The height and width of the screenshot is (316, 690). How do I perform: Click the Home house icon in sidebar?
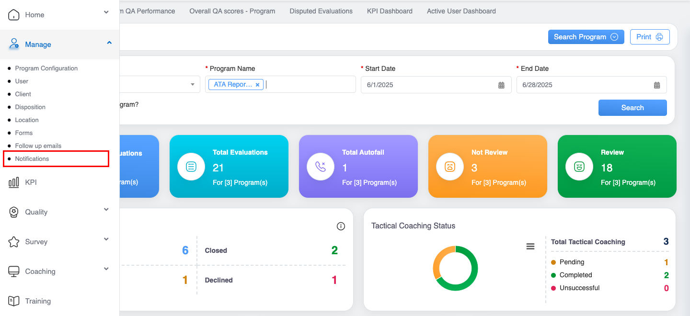click(x=14, y=15)
